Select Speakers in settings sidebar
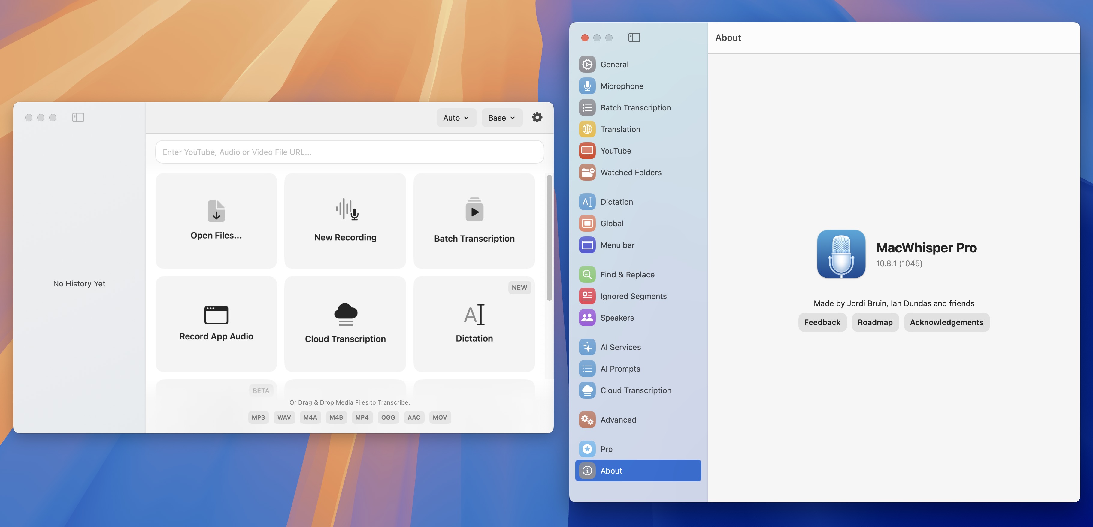The width and height of the screenshot is (1093, 527). (638, 318)
